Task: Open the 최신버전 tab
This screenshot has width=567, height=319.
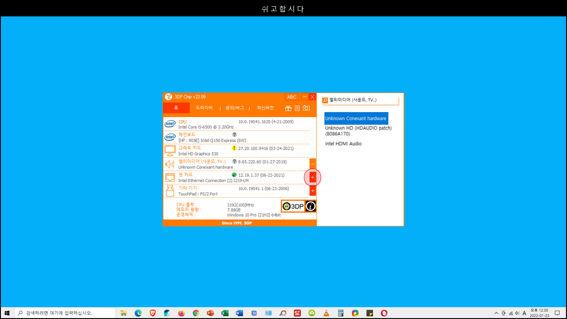Action: pyautogui.click(x=265, y=108)
